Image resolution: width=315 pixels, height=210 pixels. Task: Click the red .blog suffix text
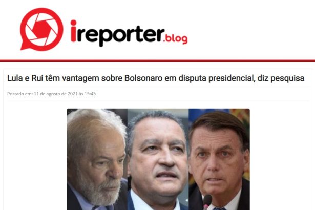(x=175, y=39)
